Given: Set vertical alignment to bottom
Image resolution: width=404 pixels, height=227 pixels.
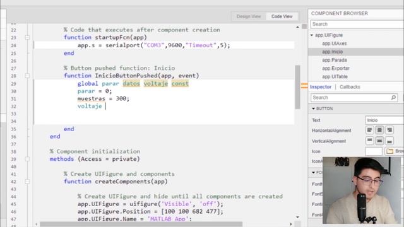Looking at the screenshot, I should tap(389, 141).
